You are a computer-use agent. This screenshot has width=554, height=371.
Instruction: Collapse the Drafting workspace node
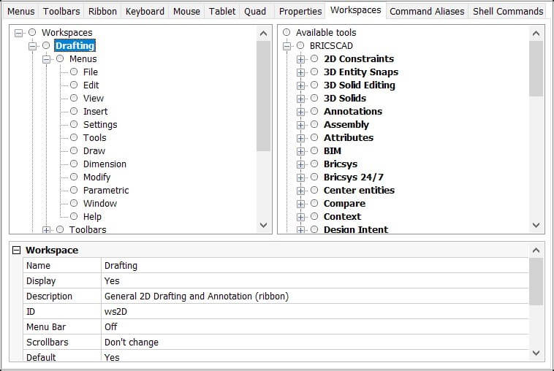(x=32, y=46)
